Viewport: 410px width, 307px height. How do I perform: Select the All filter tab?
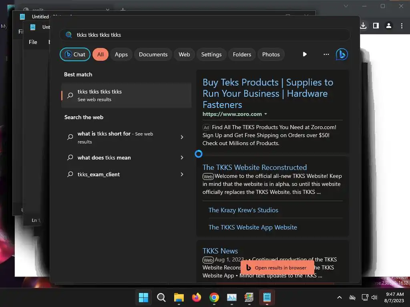click(100, 54)
